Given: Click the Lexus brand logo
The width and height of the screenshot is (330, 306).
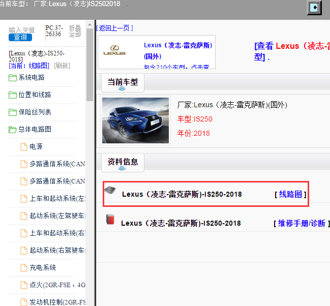Looking at the screenshot, I should coord(114,51).
